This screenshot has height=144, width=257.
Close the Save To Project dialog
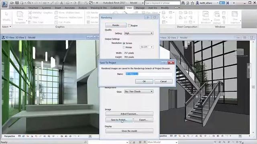171,62
